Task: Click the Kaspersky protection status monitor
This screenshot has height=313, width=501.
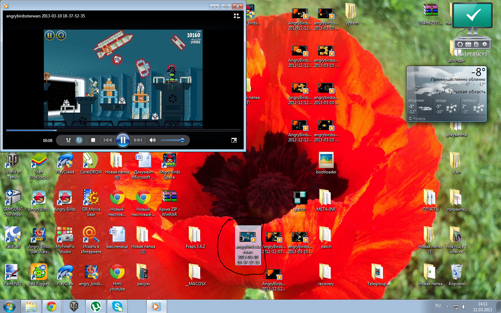Action: point(472,15)
